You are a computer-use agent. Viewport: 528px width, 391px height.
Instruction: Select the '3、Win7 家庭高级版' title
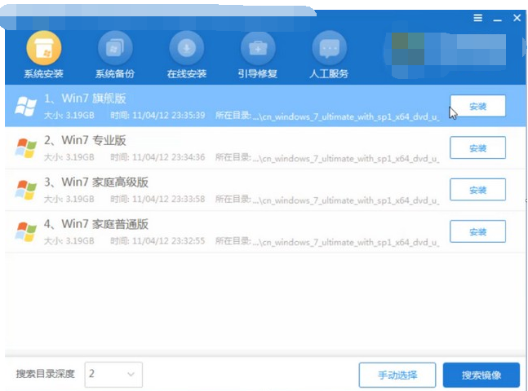pyautogui.click(x=96, y=182)
